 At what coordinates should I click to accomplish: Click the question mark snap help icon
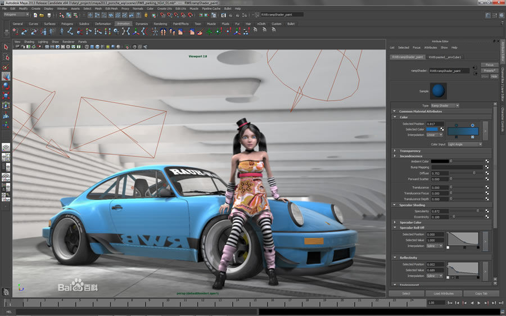pos(138,15)
